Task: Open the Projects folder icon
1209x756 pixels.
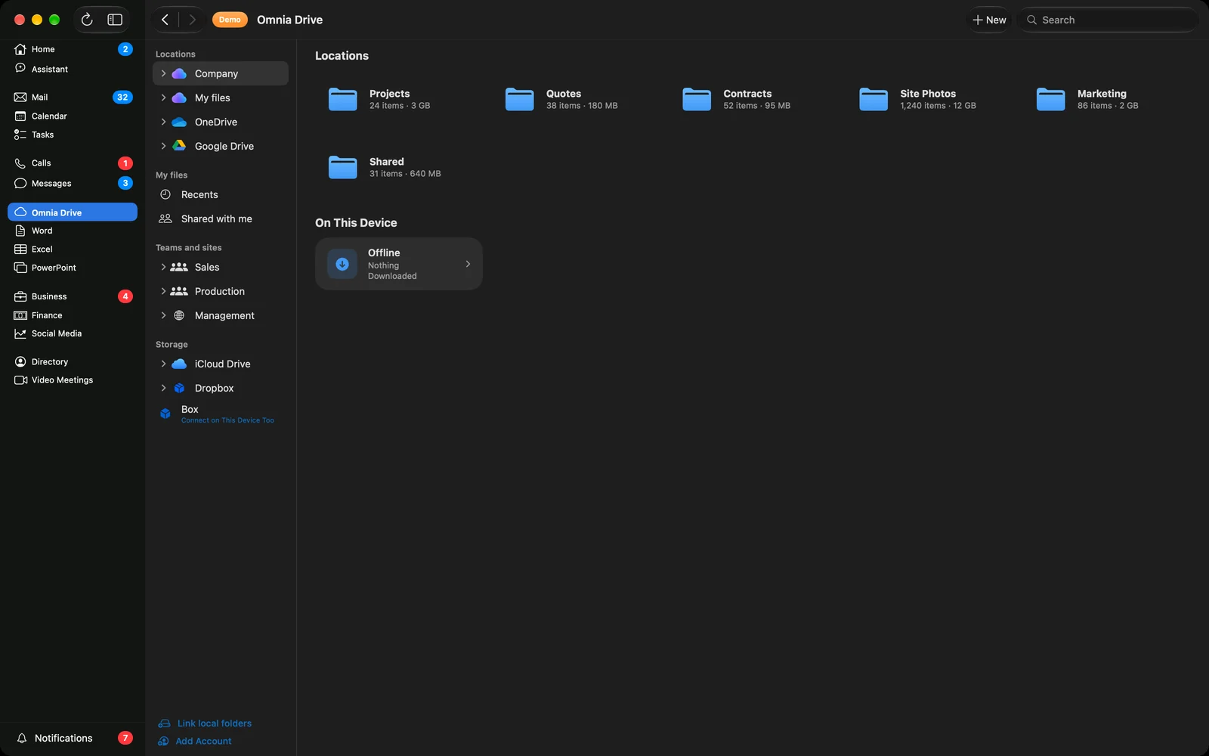Action: point(342,99)
